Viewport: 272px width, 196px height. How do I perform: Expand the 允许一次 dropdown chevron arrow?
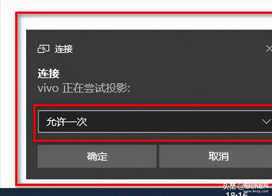coord(267,122)
